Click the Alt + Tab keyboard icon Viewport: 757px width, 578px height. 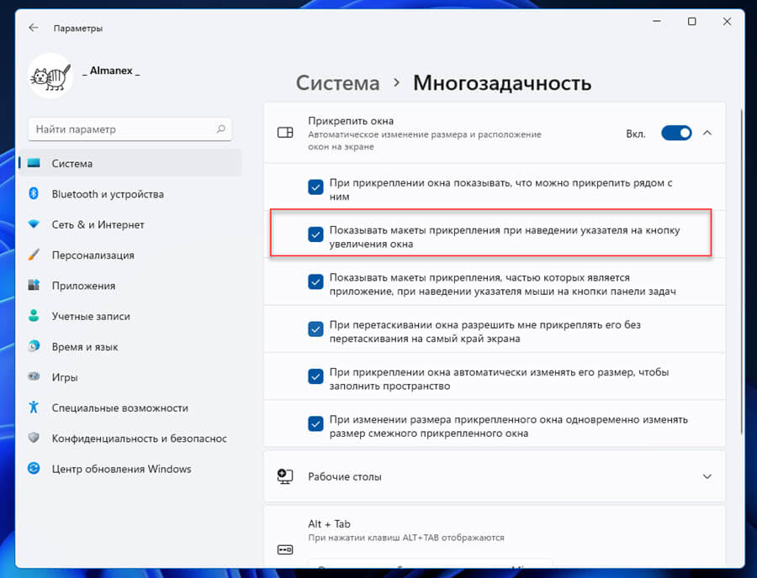click(285, 549)
